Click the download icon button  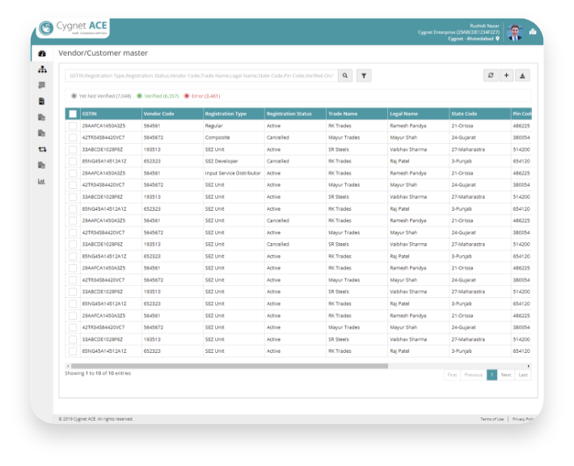pyautogui.click(x=522, y=75)
